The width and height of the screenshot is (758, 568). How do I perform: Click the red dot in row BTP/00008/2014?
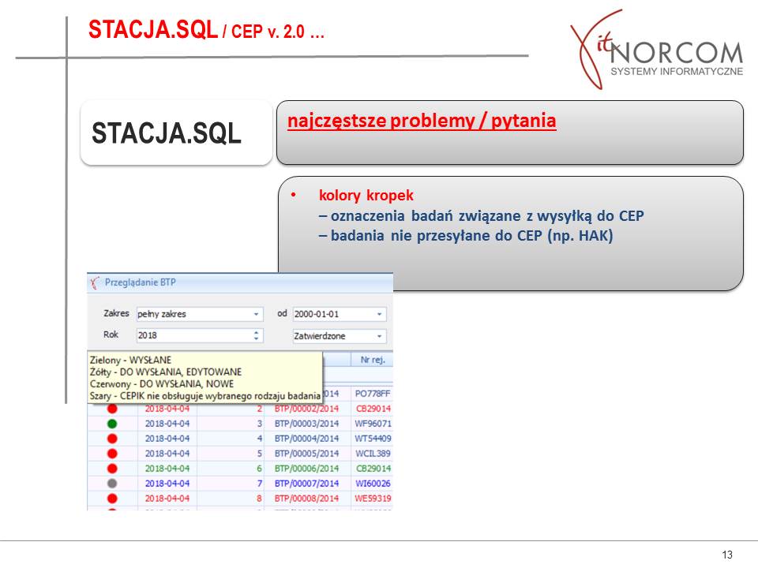pyautogui.click(x=112, y=499)
